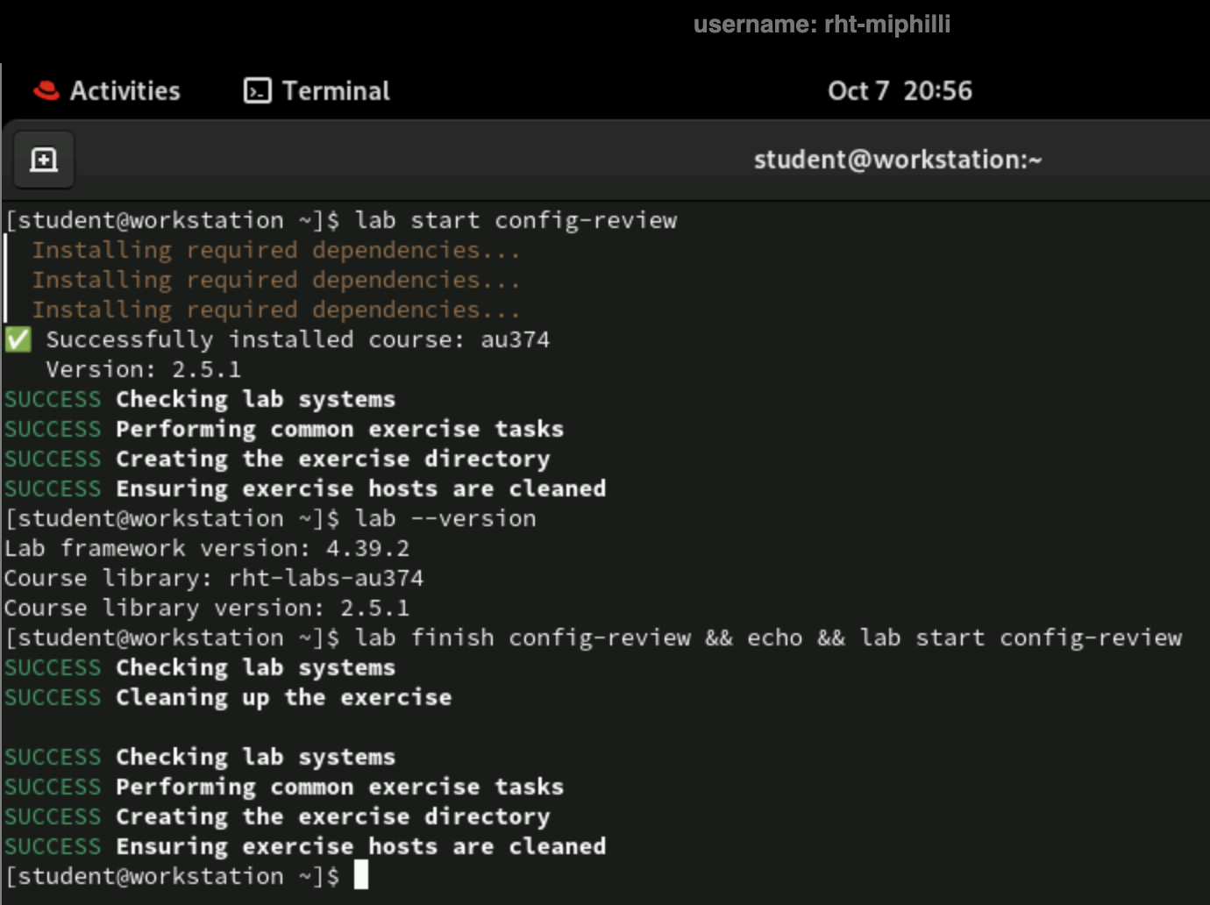This screenshot has height=905, width=1210.
Task: Click the 'Version: 2.5.1' output line
Action: pos(143,369)
